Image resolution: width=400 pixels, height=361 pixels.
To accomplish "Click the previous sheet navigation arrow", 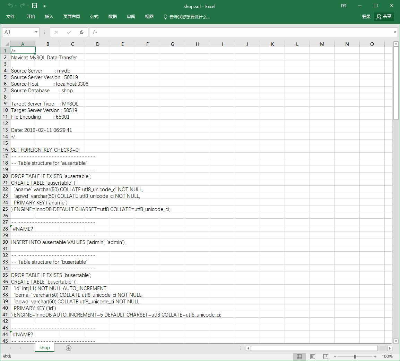I will 10,348.
